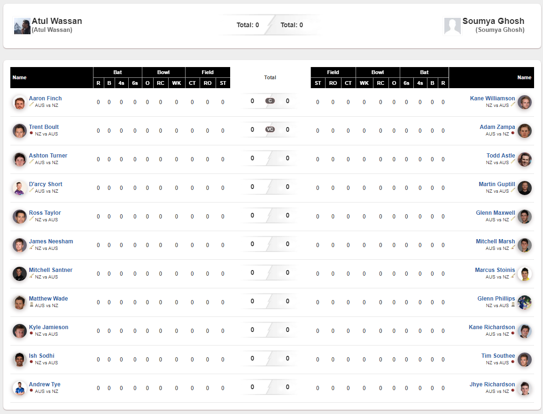Image resolution: width=543 pixels, height=414 pixels.
Task: Open Matthew Wade player link
Action: pos(48,299)
